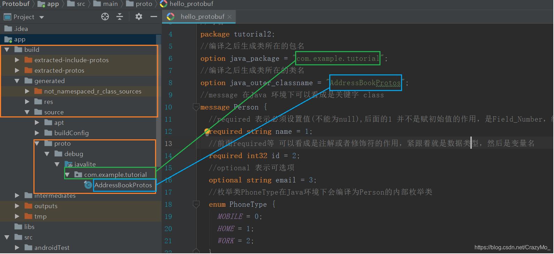Click the outputs folder icon
Image resolution: width=554 pixels, height=254 pixels.
coord(29,206)
